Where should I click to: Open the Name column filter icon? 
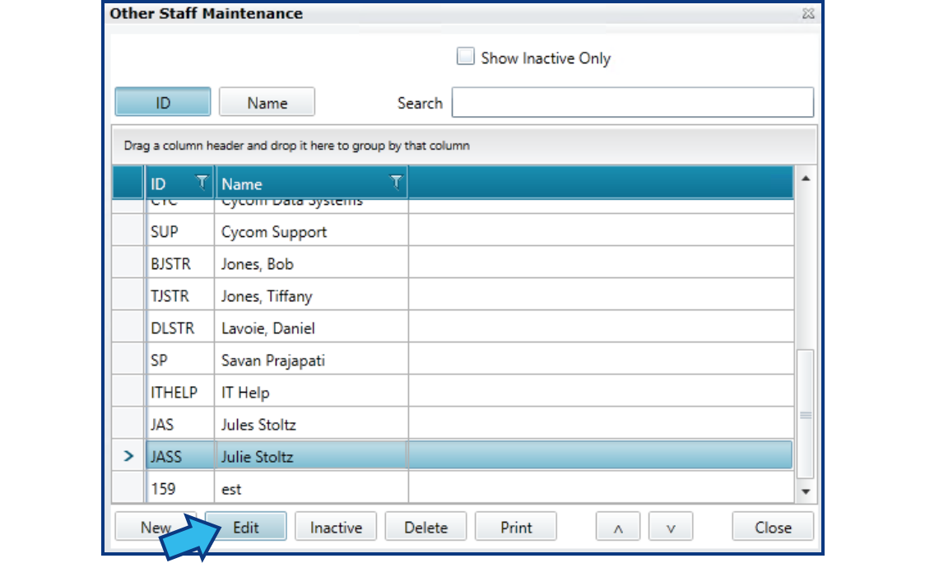coord(396,183)
